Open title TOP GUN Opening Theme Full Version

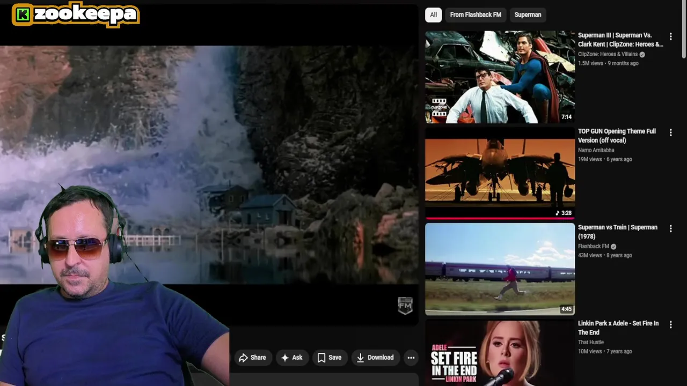click(x=617, y=136)
